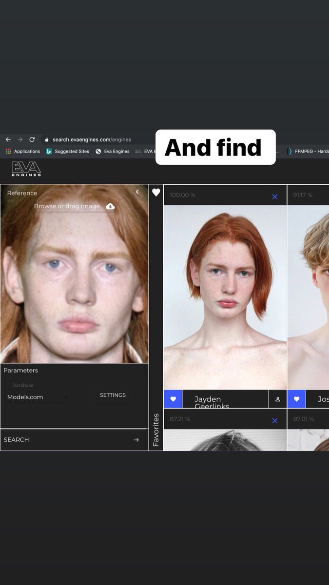Focus the search.evaengines.com address bar
The image size is (329, 585).
tap(92, 139)
